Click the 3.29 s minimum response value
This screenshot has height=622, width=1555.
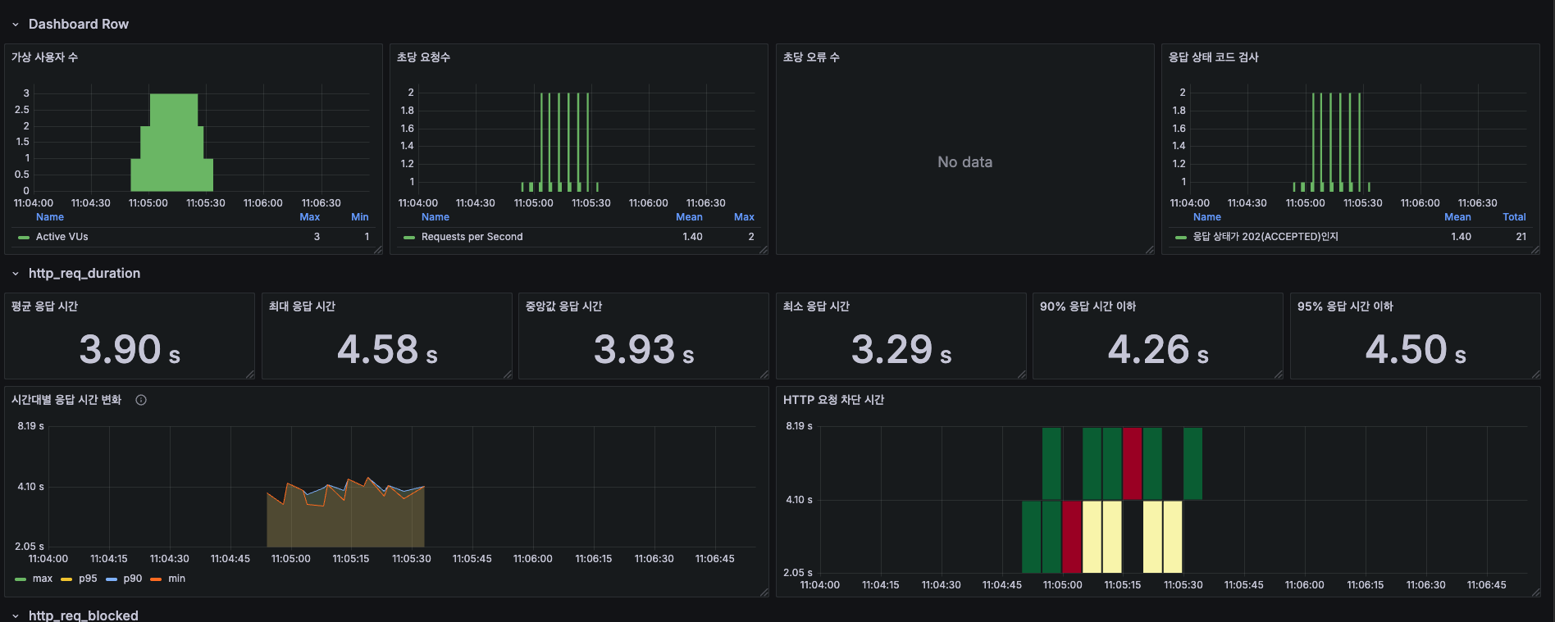click(x=901, y=350)
